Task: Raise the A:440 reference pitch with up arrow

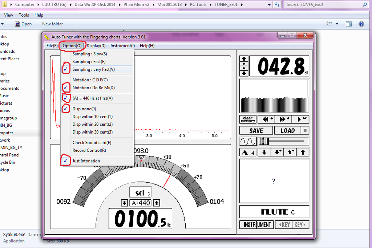Action: tap(157, 203)
